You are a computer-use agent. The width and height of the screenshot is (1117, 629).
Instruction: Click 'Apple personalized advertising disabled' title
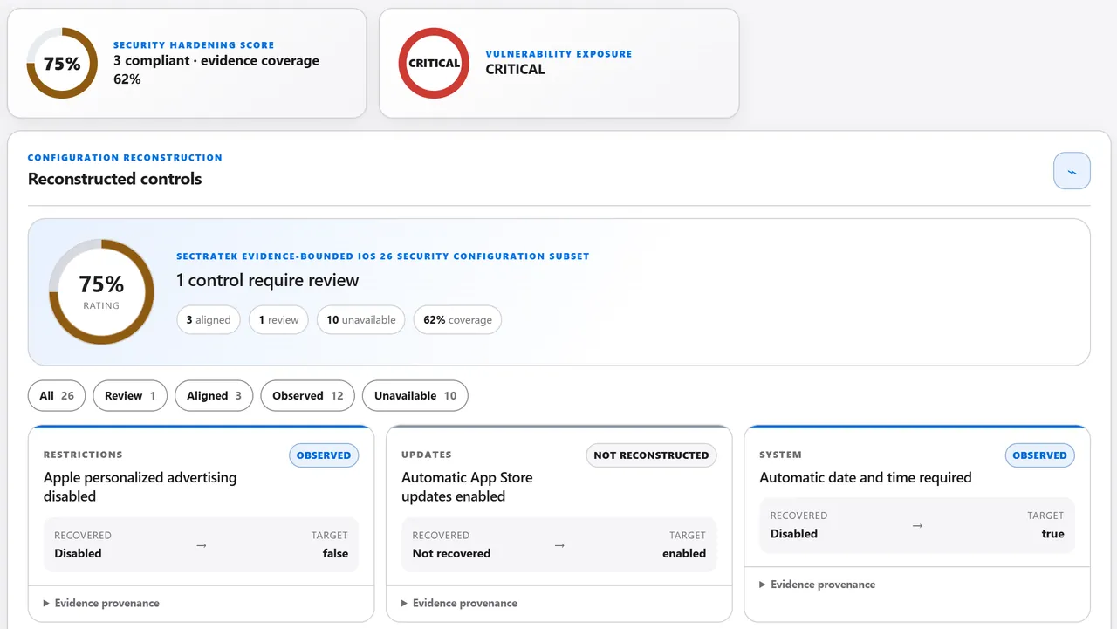140,487
